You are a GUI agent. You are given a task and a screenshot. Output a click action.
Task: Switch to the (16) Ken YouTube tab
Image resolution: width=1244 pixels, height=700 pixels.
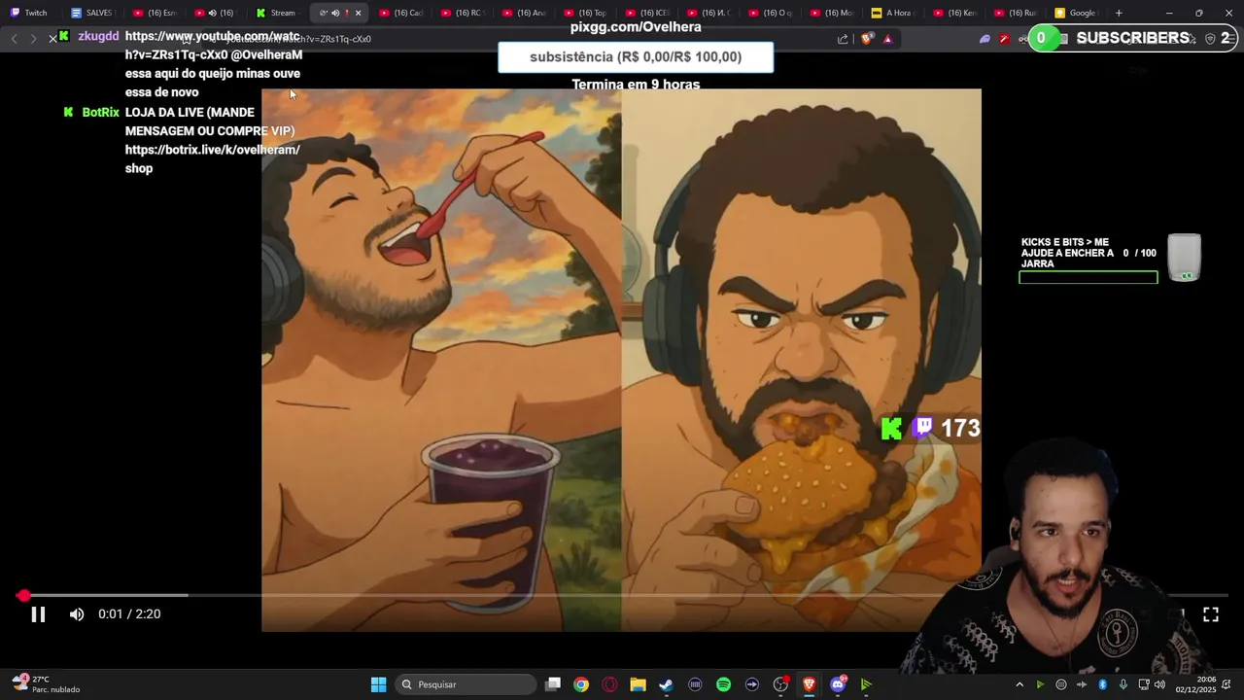(x=954, y=13)
